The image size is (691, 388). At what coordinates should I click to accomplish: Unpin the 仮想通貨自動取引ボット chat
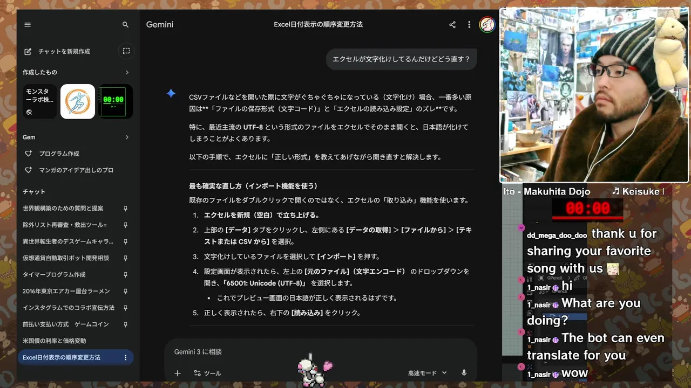pyautogui.click(x=125, y=258)
